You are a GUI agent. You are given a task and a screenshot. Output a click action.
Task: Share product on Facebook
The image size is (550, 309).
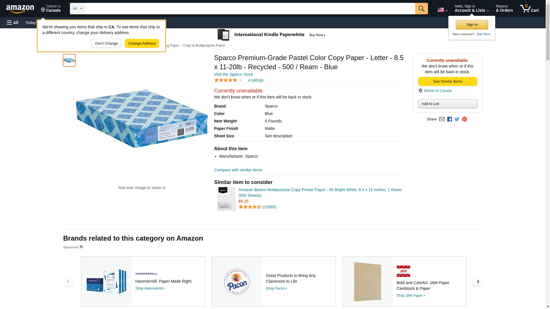coord(449,119)
